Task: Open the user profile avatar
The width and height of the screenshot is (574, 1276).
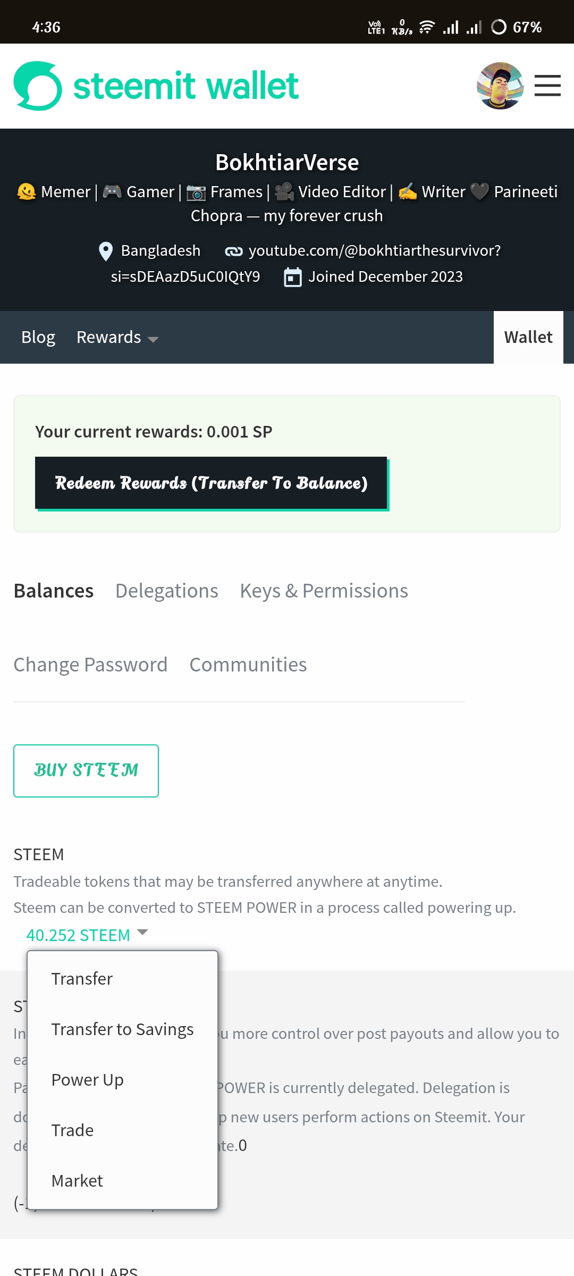Action: 500,86
